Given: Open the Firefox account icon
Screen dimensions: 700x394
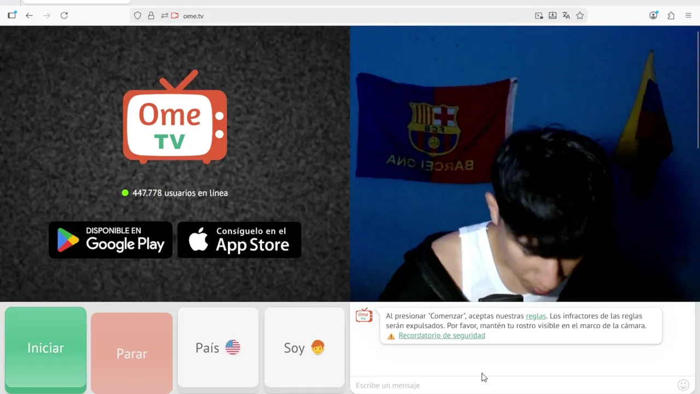Looking at the screenshot, I should tap(654, 15).
